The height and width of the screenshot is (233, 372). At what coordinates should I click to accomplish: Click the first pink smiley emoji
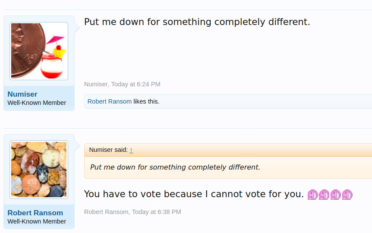(313, 195)
